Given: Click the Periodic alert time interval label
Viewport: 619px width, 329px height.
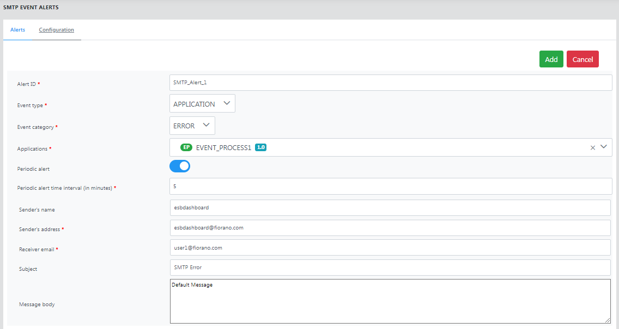Looking at the screenshot, I should tap(65, 188).
